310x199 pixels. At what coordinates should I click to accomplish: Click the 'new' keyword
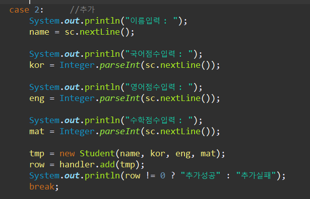[x=67, y=153]
